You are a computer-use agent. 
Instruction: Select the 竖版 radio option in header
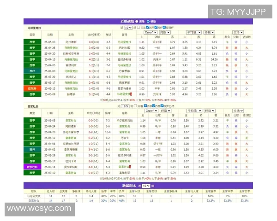(x=149, y=21)
